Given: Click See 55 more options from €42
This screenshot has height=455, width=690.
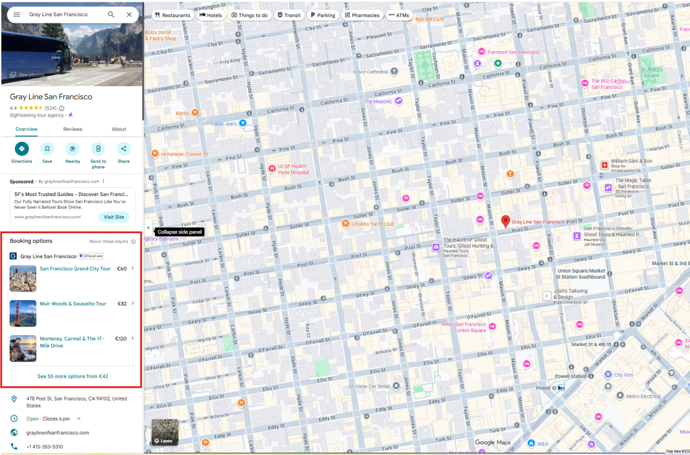Looking at the screenshot, I should click(73, 376).
